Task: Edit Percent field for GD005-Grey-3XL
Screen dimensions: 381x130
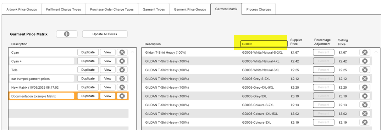Action: pyautogui.click(x=324, y=96)
